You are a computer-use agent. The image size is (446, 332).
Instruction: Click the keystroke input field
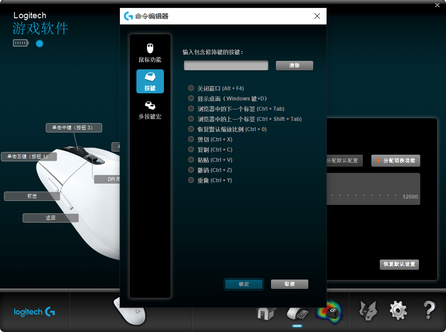tap(226, 65)
